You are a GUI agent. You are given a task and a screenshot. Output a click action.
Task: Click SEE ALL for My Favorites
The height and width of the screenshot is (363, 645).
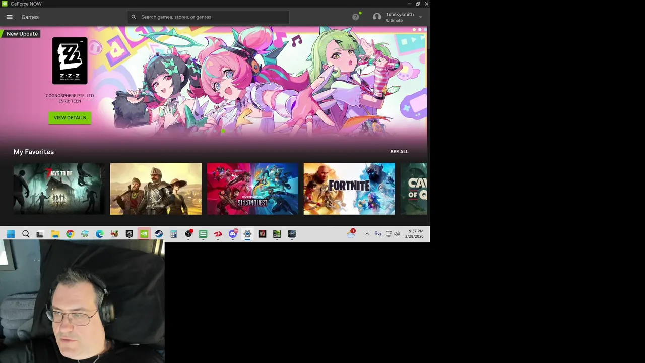click(x=399, y=152)
